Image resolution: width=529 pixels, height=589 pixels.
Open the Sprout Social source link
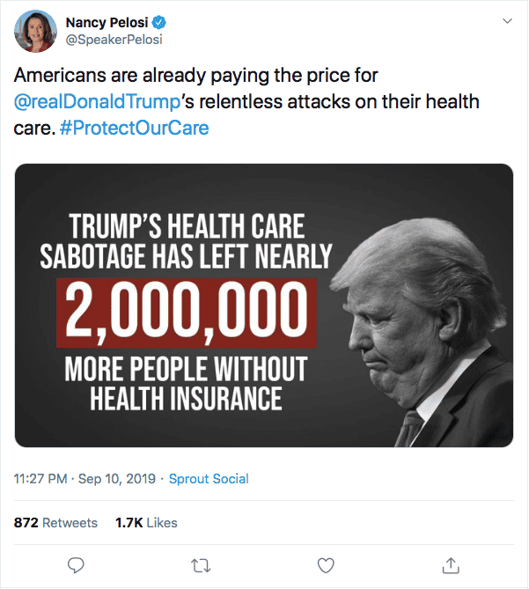pos(209,479)
